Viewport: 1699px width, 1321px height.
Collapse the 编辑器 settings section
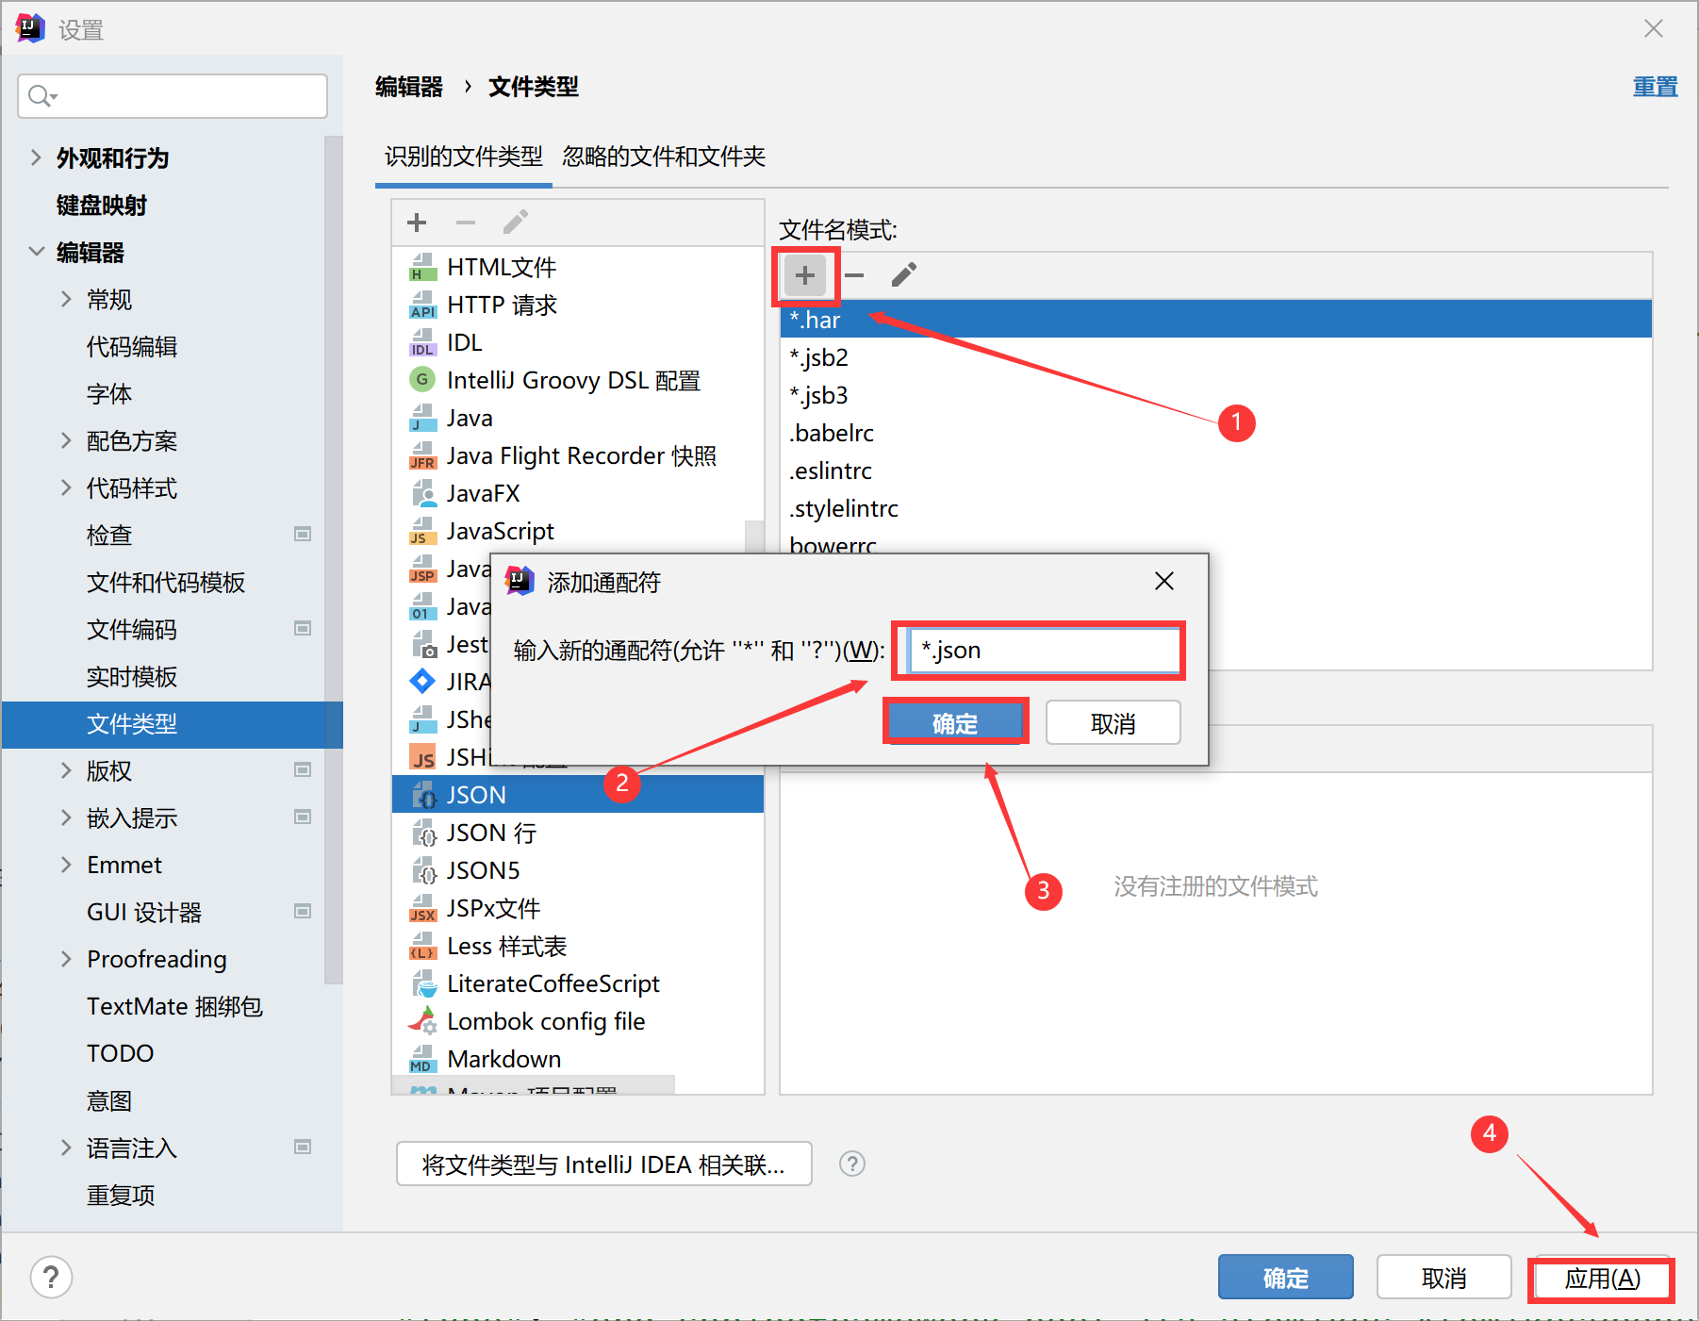pos(36,252)
